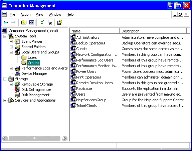Click the tree pane horizontal scrollbar thumb
The height and width of the screenshot is (151, 192).
pyautogui.click(x=34, y=139)
